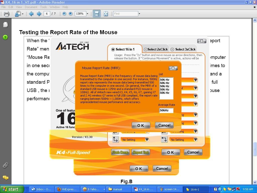Open the Edit menu
This screenshot has width=257, height=193.
pyautogui.click(x=11, y=7)
